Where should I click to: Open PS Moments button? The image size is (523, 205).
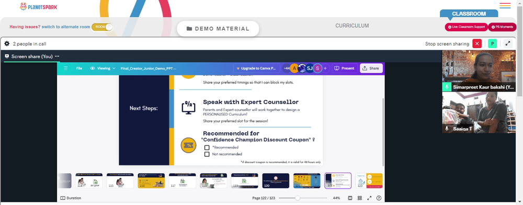click(x=502, y=27)
